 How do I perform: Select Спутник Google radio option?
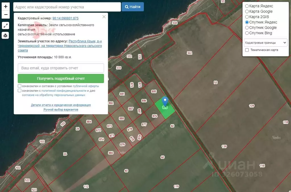pos(247,28)
